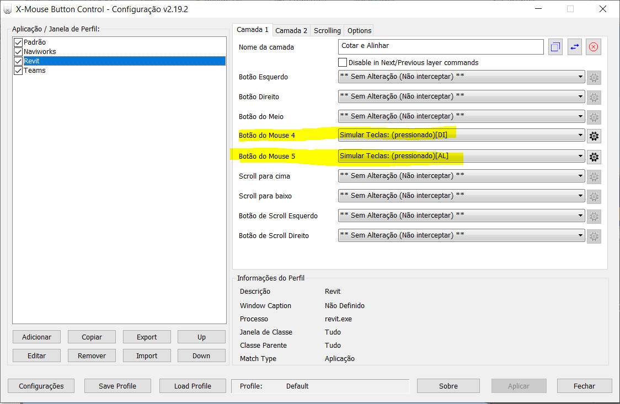Open the Scroll para baixo dropdown
This screenshot has width=620, height=404.
pyautogui.click(x=579, y=196)
